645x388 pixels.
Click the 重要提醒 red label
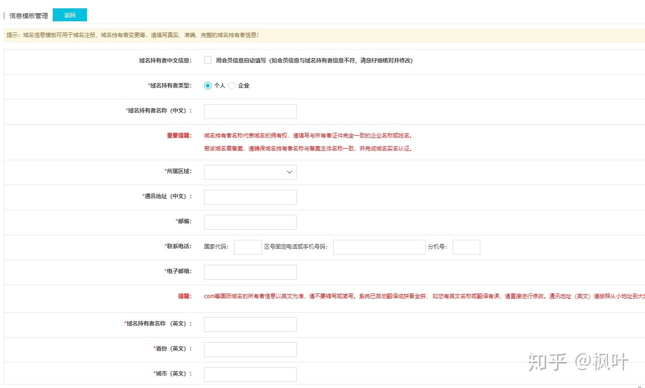pyautogui.click(x=179, y=136)
